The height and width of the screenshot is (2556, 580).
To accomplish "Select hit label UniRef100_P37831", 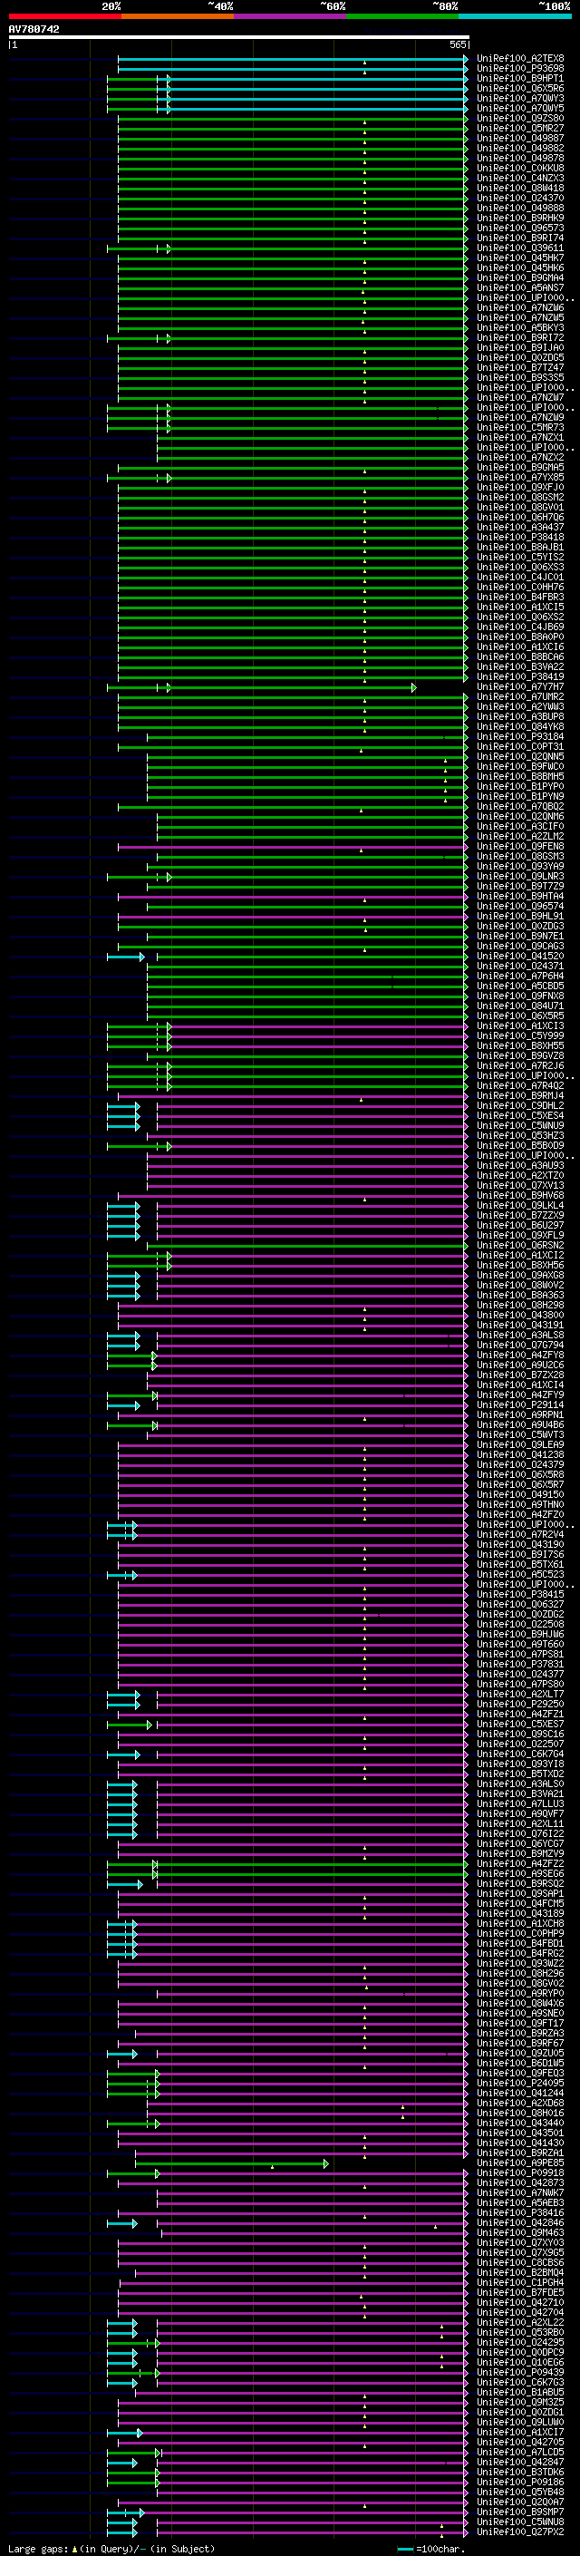I will (x=520, y=1665).
